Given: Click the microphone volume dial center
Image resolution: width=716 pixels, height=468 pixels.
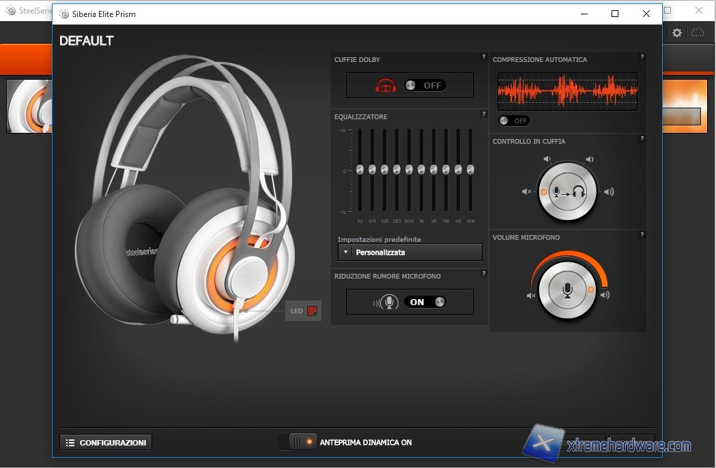Looking at the screenshot, I should pyautogui.click(x=567, y=290).
